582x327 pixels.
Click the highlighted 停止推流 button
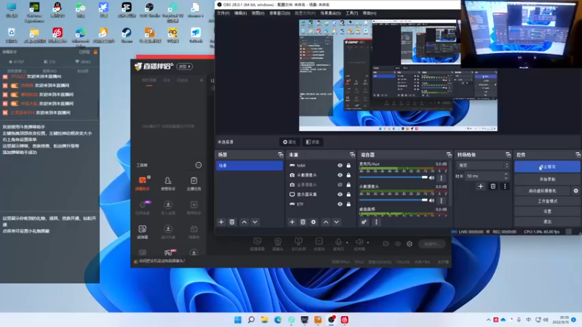tap(547, 167)
